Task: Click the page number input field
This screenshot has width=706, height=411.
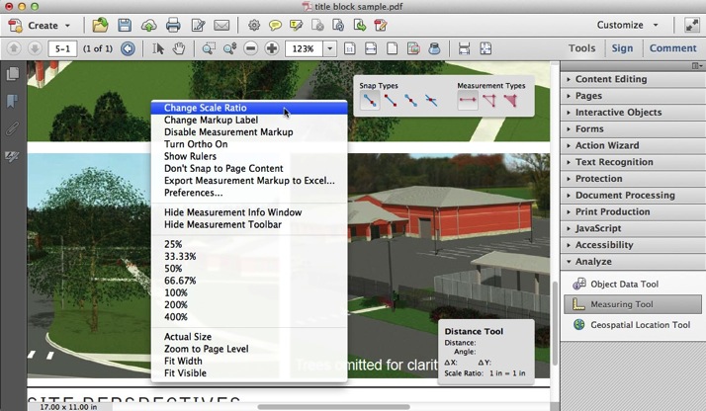Action: (62, 48)
